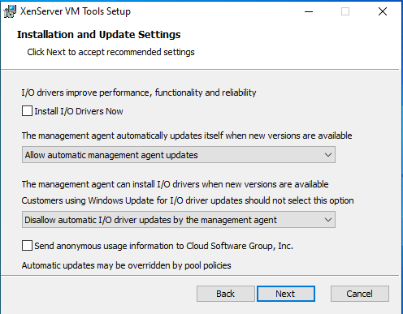Click Next to accept settings
The width and height of the screenshot is (403, 314).
(286, 294)
